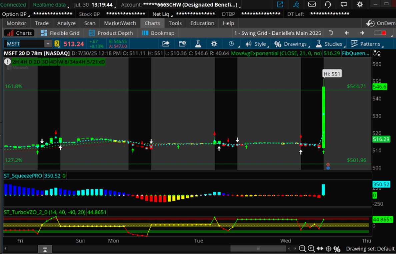Image resolution: width=396 pixels, height=254 pixels.
Task: Open the time frame clock icon
Action: tap(231, 44)
